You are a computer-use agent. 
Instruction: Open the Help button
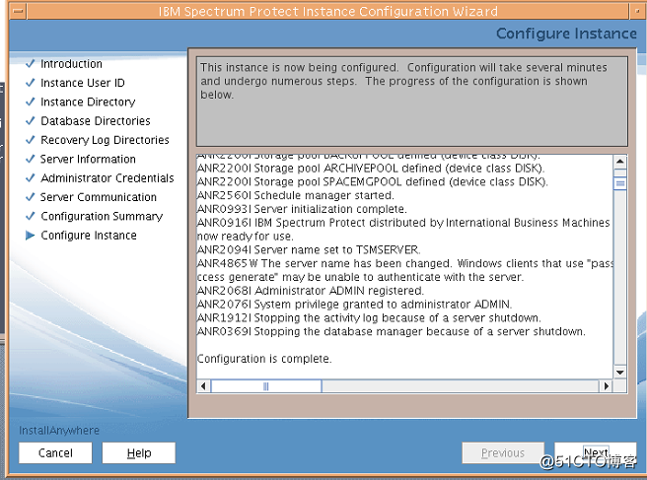[139, 452]
